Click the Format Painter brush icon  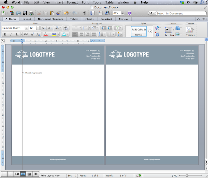click(59, 13)
